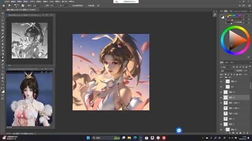Select the Lasso tool
252x141 pixels.
coord(3,20)
